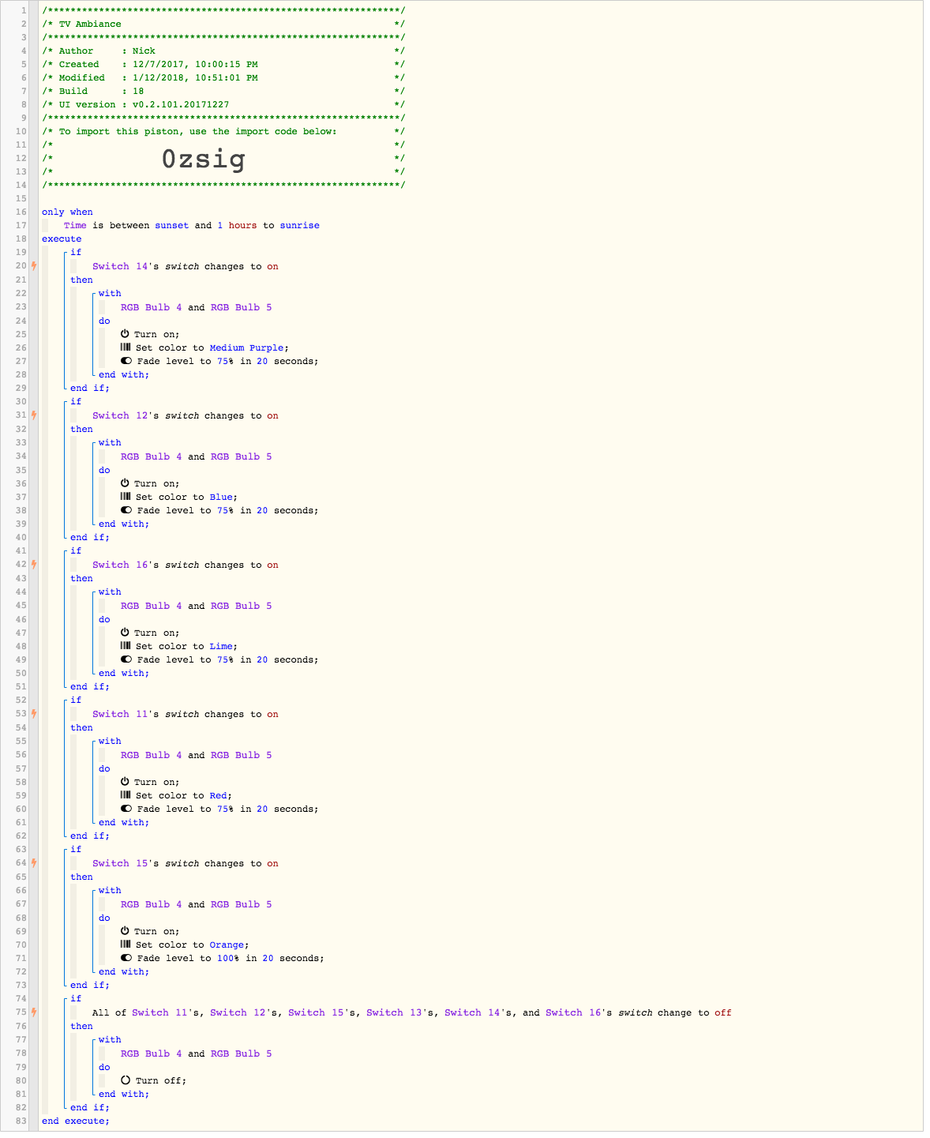Click the '100%' fade level value

tap(229, 958)
